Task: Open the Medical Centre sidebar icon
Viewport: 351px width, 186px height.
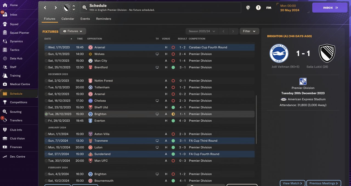Action: pyautogui.click(x=5, y=84)
